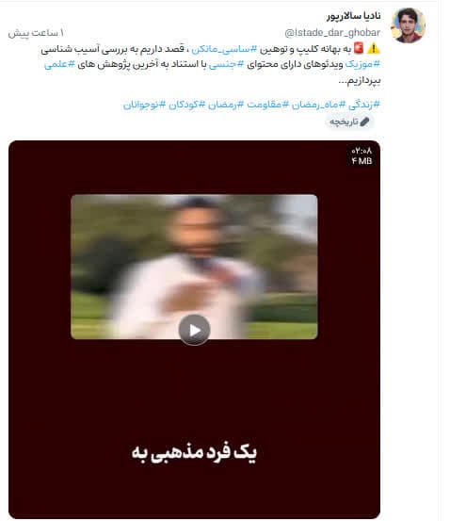Open the #موزیک hashtag

[362, 64]
